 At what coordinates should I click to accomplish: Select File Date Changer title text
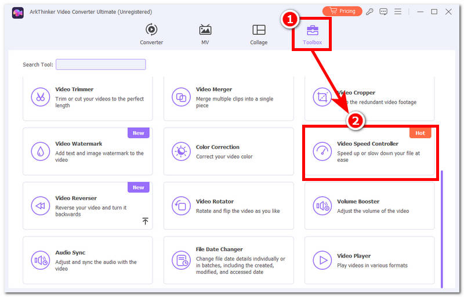tap(219, 249)
